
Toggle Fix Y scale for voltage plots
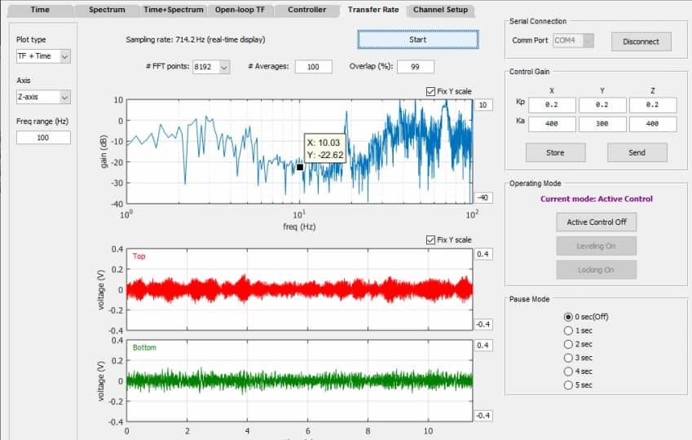430,240
